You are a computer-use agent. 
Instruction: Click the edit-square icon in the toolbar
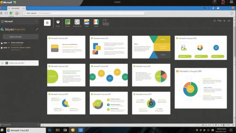point(77,22)
